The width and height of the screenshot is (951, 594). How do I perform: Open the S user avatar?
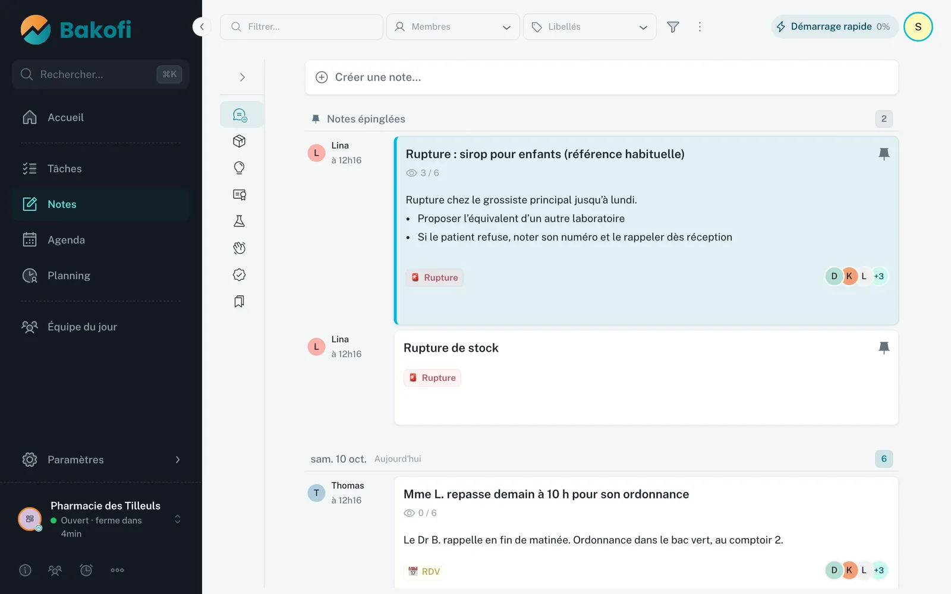point(918,27)
